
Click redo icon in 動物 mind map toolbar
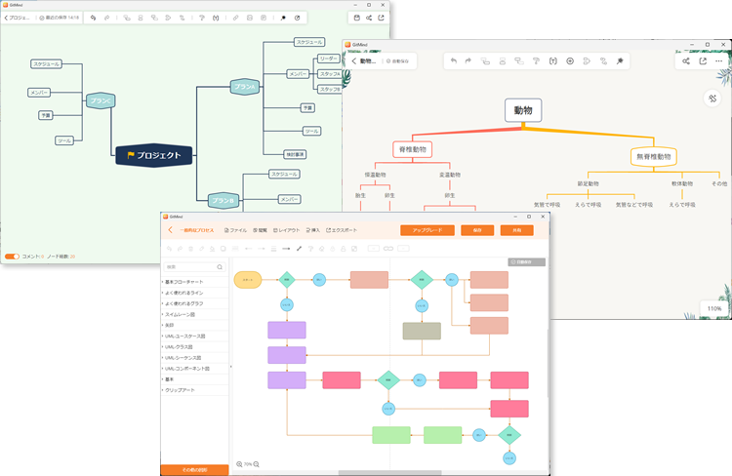(469, 61)
